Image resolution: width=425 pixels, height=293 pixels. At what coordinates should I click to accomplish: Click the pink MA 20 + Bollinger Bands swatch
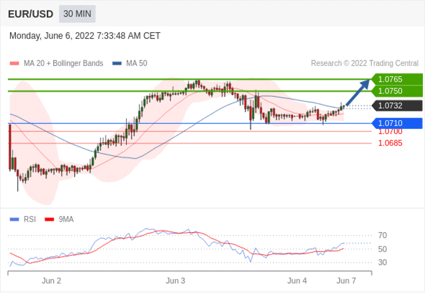tap(14, 64)
